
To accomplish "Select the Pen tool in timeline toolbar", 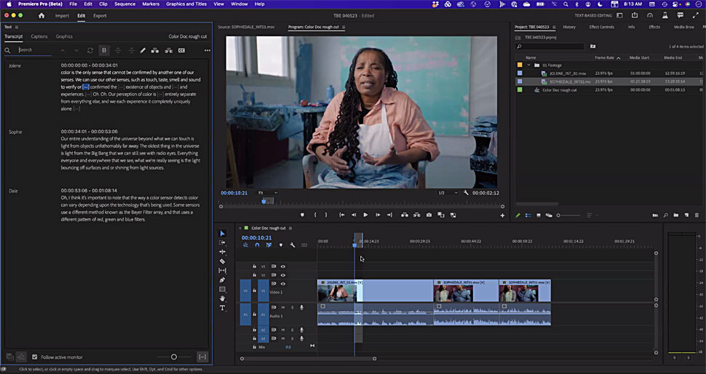I will click(x=223, y=280).
